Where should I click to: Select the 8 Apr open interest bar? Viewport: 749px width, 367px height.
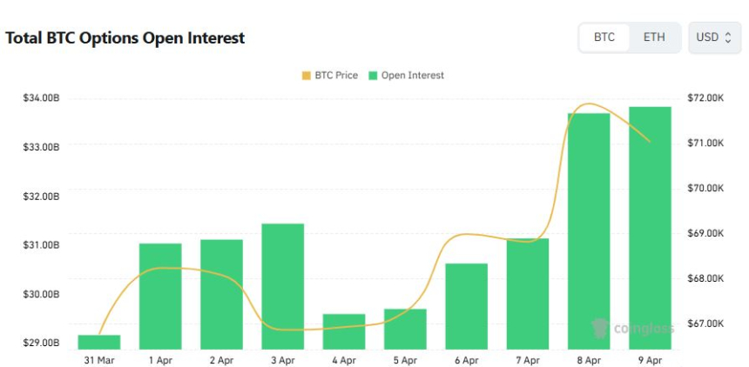(589, 230)
